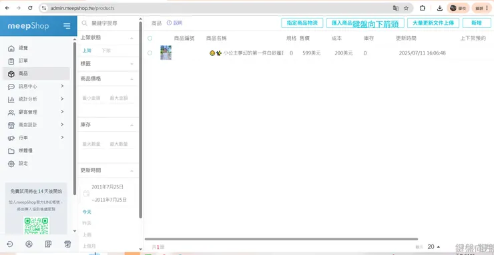Click the 關鍵字搜尋 search field

[x=108, y=23]
